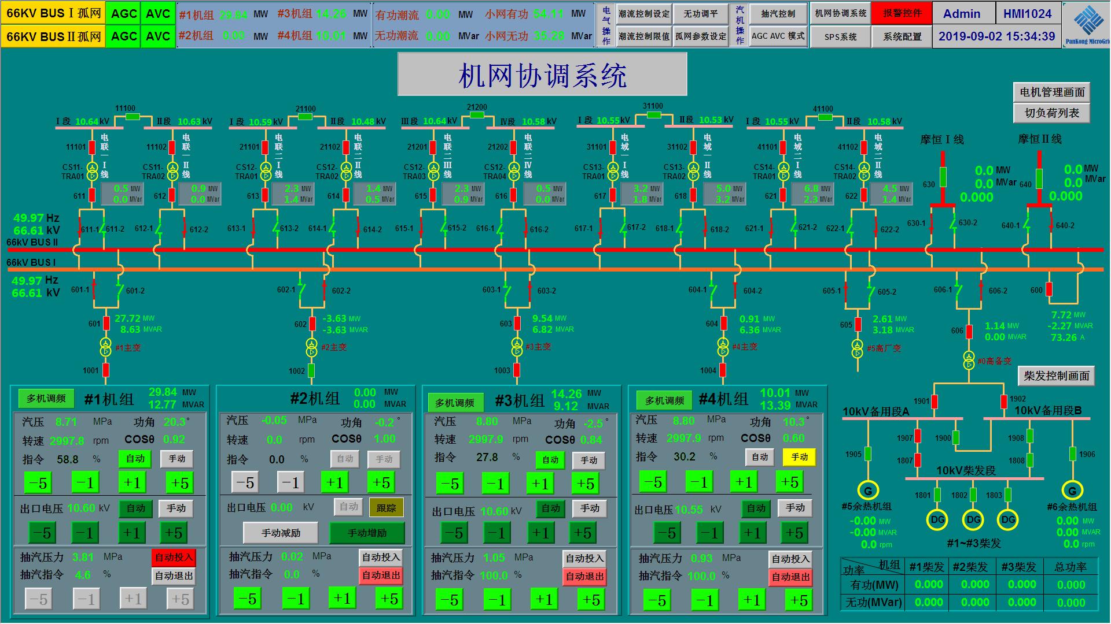Click breaker 1900 green icon
Viewport: 1111px width, 624px height.
coord(956,437)
